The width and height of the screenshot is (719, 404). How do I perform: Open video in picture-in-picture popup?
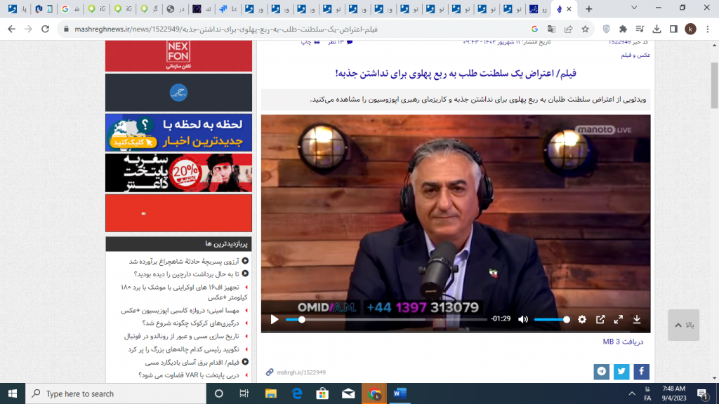[600, 320]
